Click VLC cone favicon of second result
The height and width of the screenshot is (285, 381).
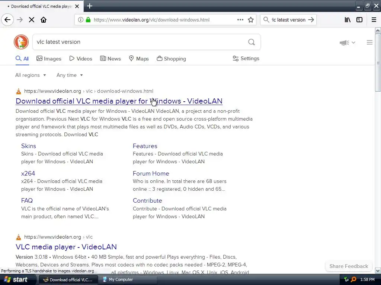(19, 237)
